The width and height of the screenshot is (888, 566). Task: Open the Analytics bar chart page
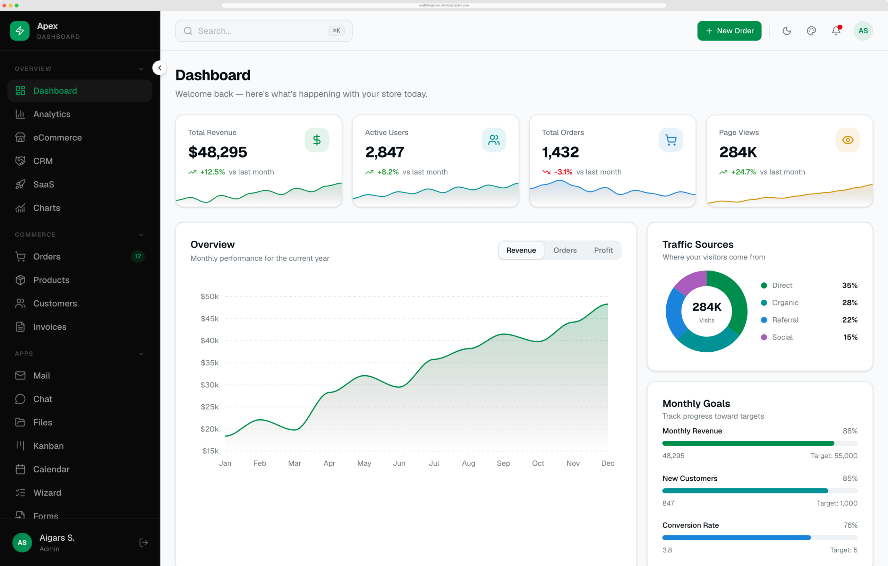(x=80, y=114)
